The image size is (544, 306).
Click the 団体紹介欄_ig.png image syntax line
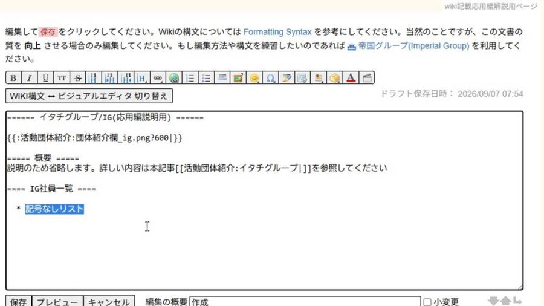tap(94, 138)
